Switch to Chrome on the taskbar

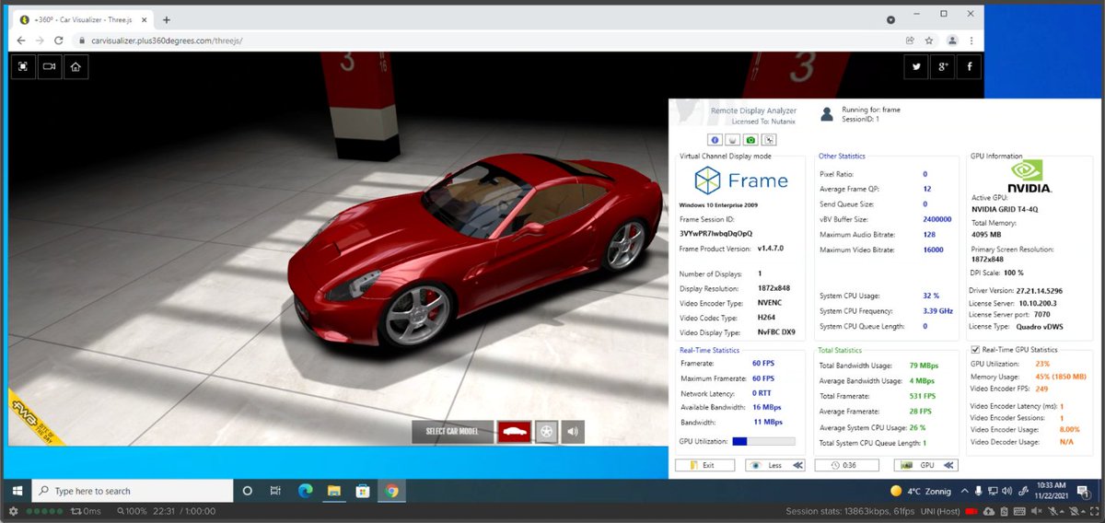391,491
